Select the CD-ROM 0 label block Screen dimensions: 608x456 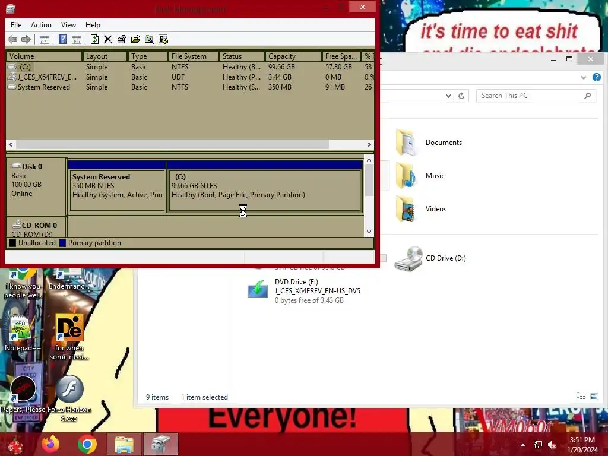[x=36, y=227]
